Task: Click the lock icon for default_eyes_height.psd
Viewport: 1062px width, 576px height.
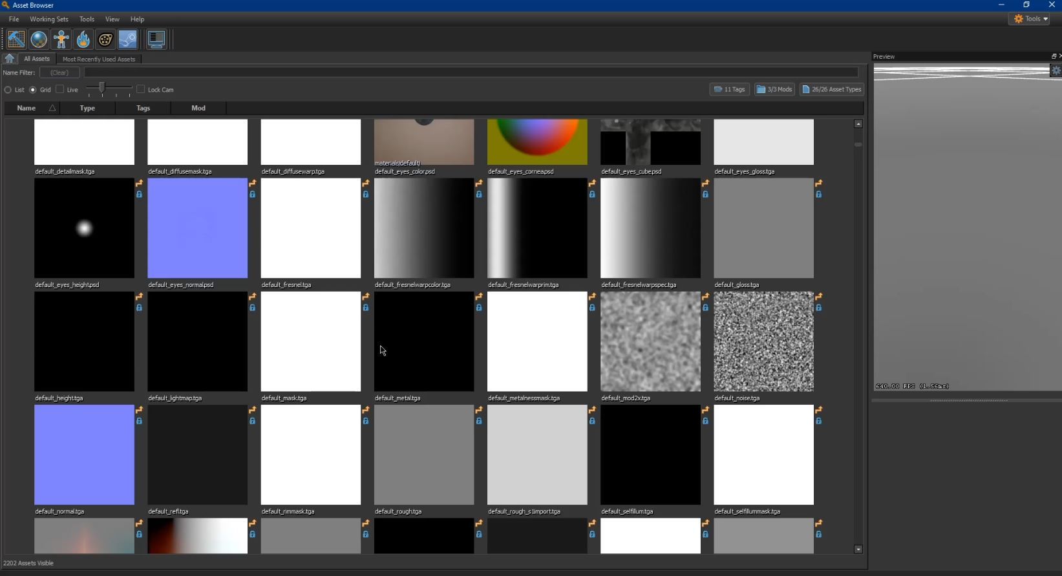Action: (139, 194)
